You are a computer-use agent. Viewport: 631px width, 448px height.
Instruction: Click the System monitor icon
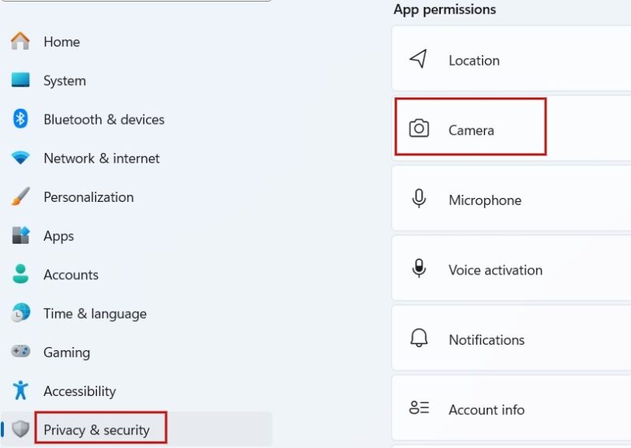(x=21, y=80)
